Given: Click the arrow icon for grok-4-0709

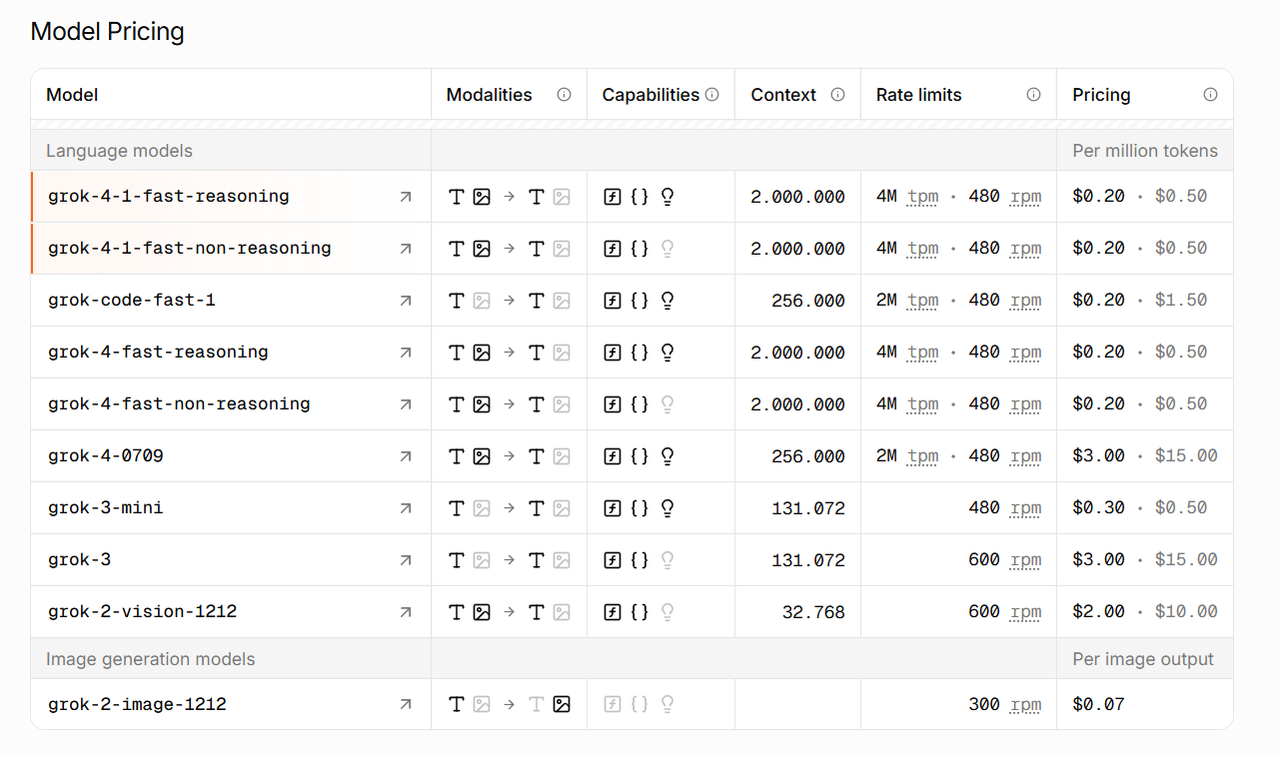Looking at the screenshot, I should tap(406, 456).
